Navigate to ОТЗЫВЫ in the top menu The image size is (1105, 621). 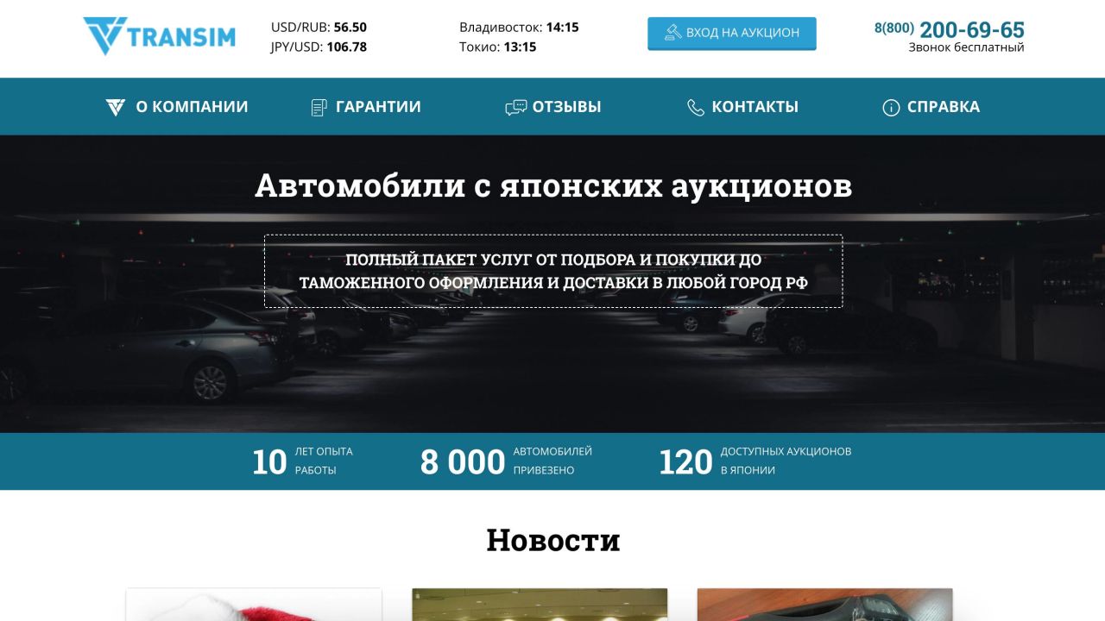point(568,106)
